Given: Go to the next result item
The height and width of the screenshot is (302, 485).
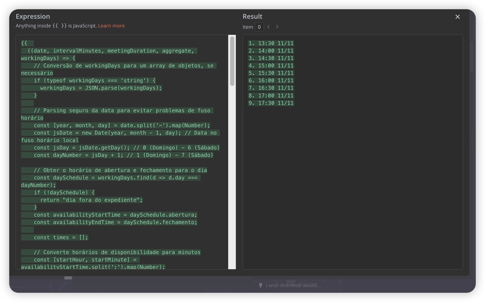Looking at the screenshot, I should click(277, 27).
